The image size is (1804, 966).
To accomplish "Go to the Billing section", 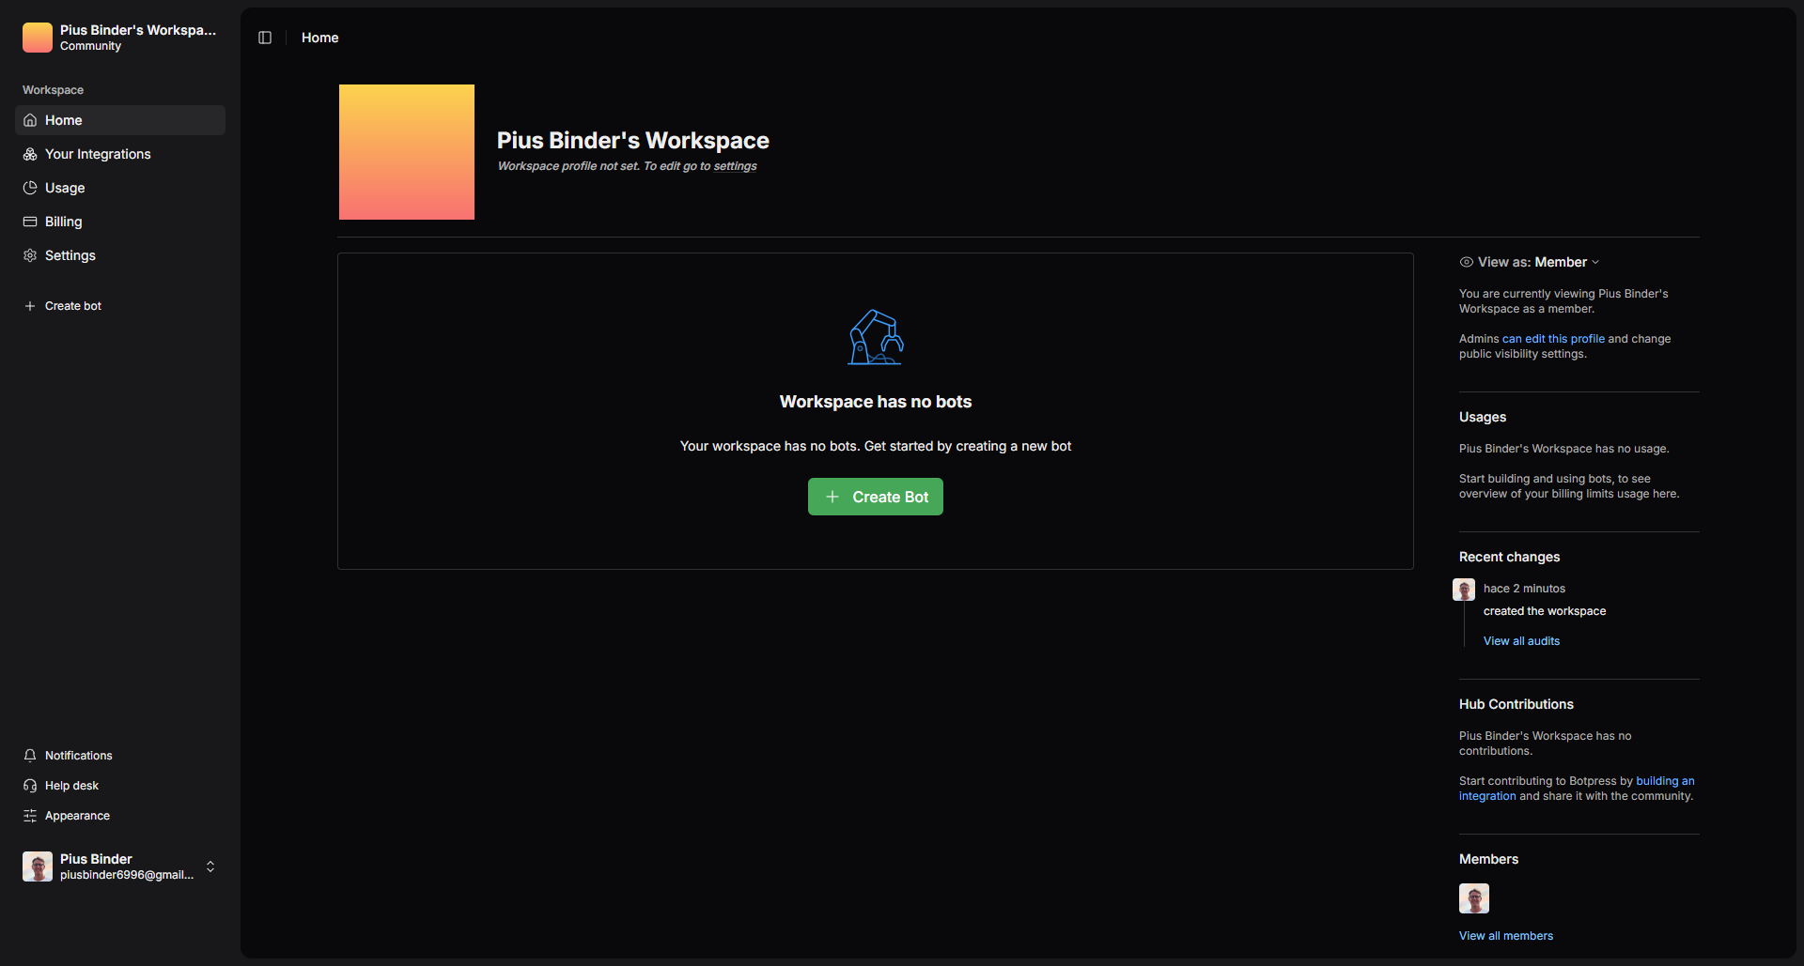I will pyautogui.click(x=64, y=222).
